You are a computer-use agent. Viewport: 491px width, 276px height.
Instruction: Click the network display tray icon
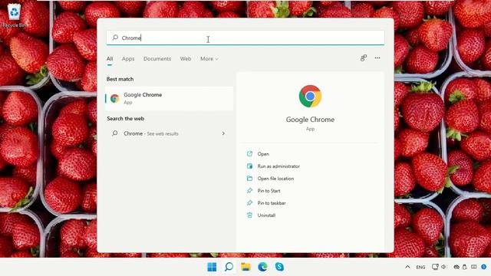coord(435,267)
